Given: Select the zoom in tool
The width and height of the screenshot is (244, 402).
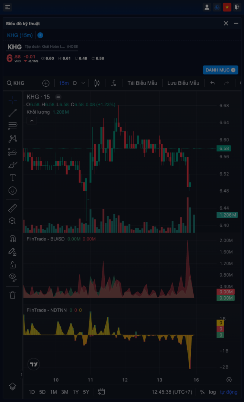Looking at the screenshot, I should click(x=13, y=221).
